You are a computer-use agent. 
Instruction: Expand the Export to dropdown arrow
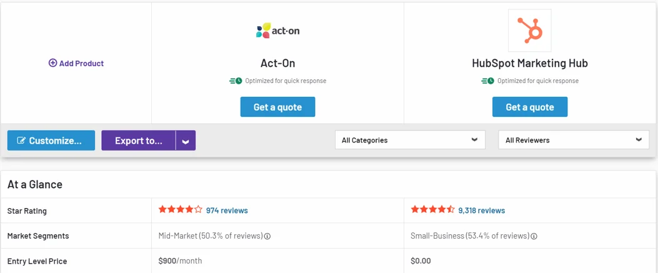coord(186,141)
